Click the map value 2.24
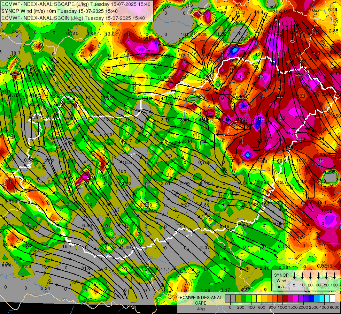The height and width of the screenshot is (314, 341). [45, 288]
